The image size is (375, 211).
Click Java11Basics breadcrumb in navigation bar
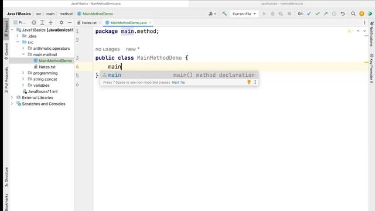click(19, 14)
